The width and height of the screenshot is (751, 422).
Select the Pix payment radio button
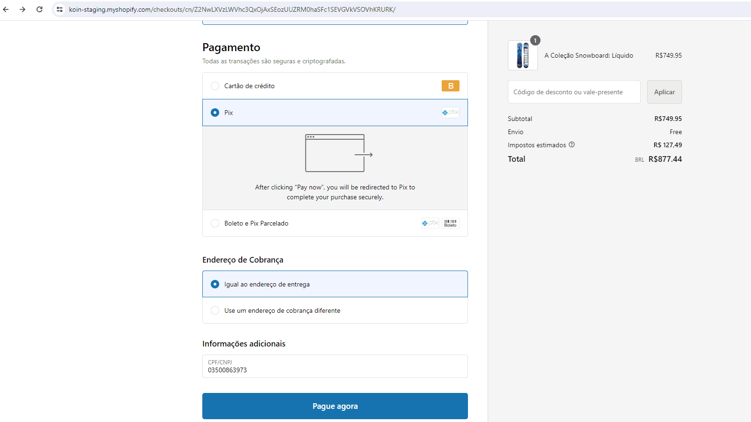click(x=215, y=113)
